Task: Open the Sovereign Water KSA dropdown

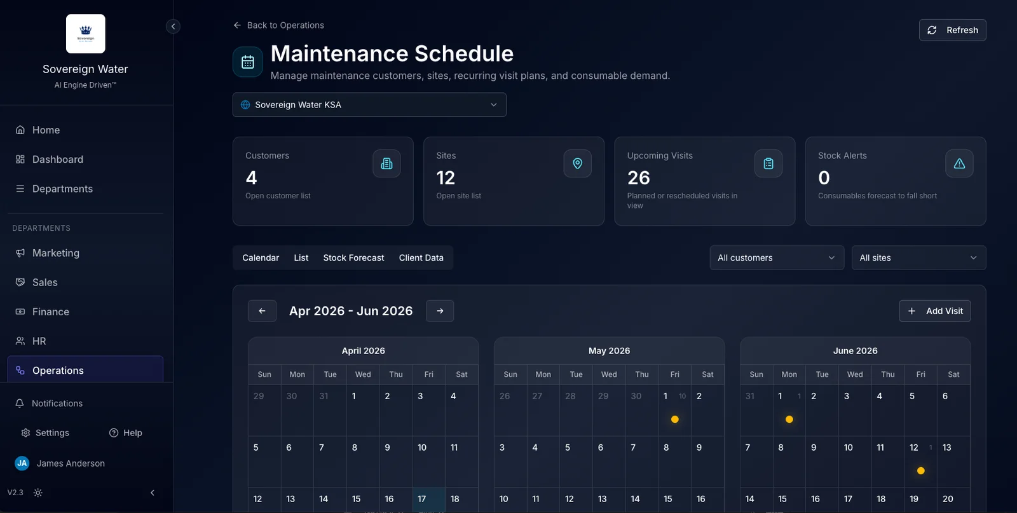Action: tap(369, 105)
